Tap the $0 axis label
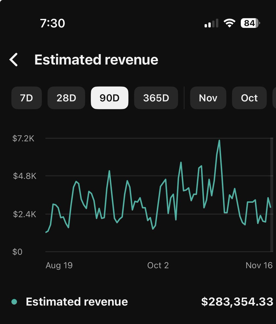276x324 pixels. 17,252
